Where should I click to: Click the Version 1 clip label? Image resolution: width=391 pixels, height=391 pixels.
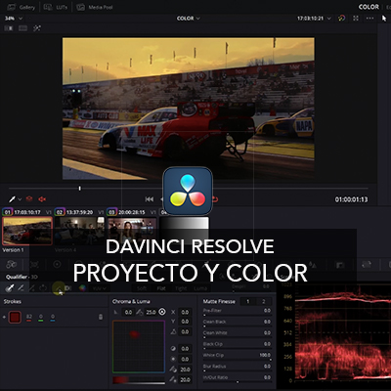point(13,250)
